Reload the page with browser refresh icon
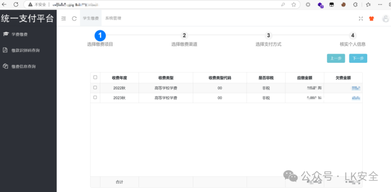Viewport: 391px width, 192px height. (x=16, y=4)
